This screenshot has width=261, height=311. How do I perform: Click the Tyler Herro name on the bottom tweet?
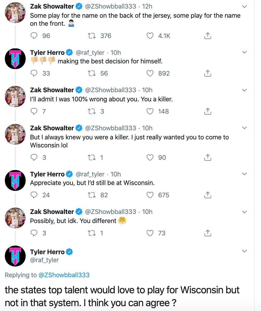click(47, 252)
